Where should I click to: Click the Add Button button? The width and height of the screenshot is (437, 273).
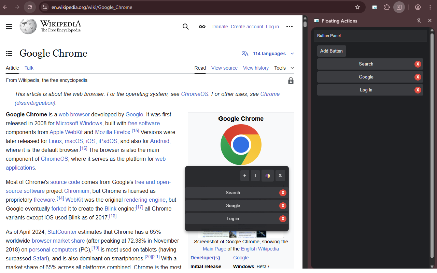[332, 51]
